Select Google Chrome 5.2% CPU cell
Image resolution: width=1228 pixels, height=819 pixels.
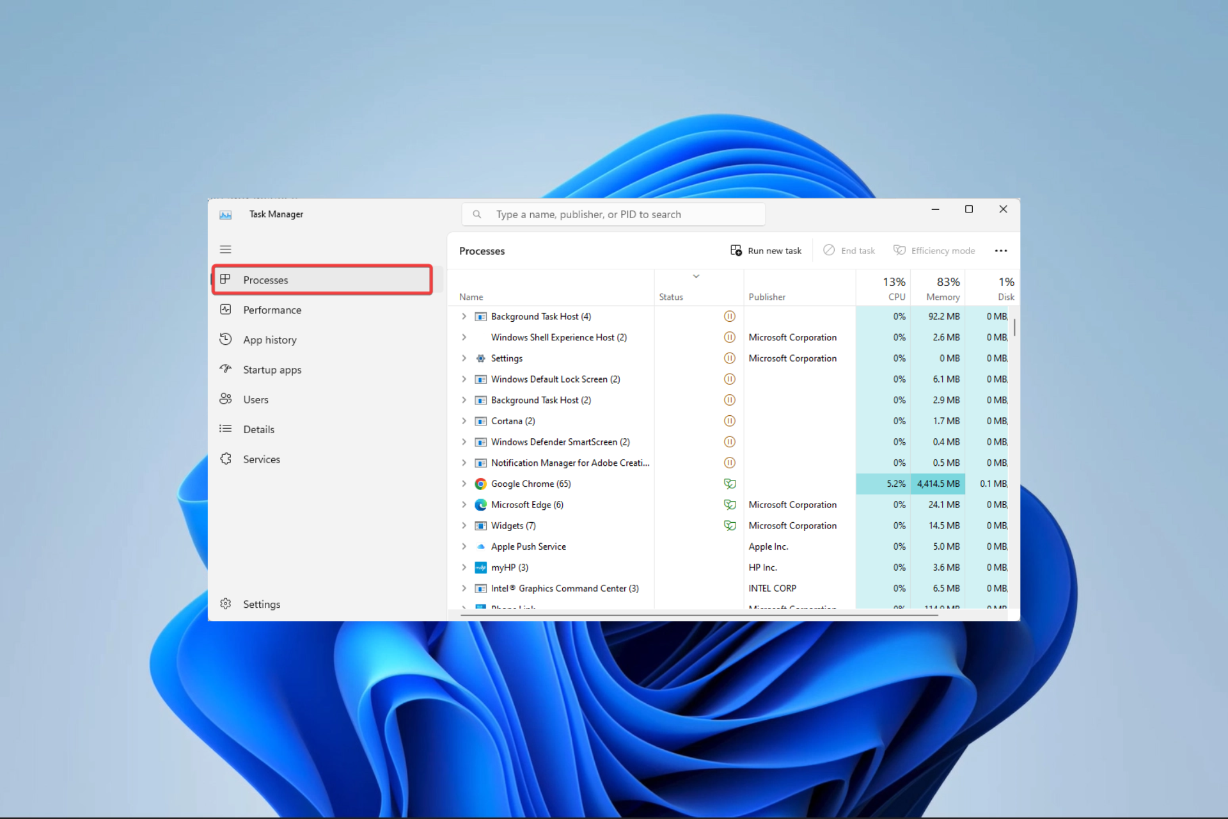coord(883,484)
